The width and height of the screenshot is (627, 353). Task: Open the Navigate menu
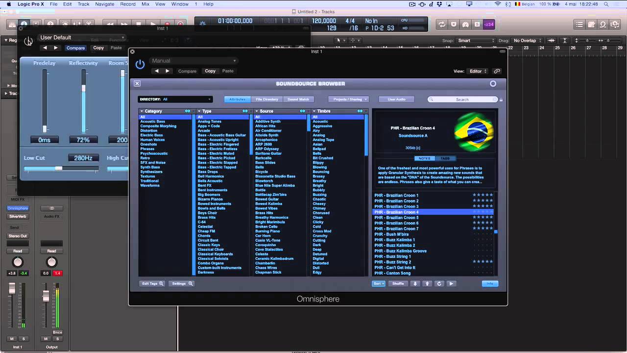point(105,4)
